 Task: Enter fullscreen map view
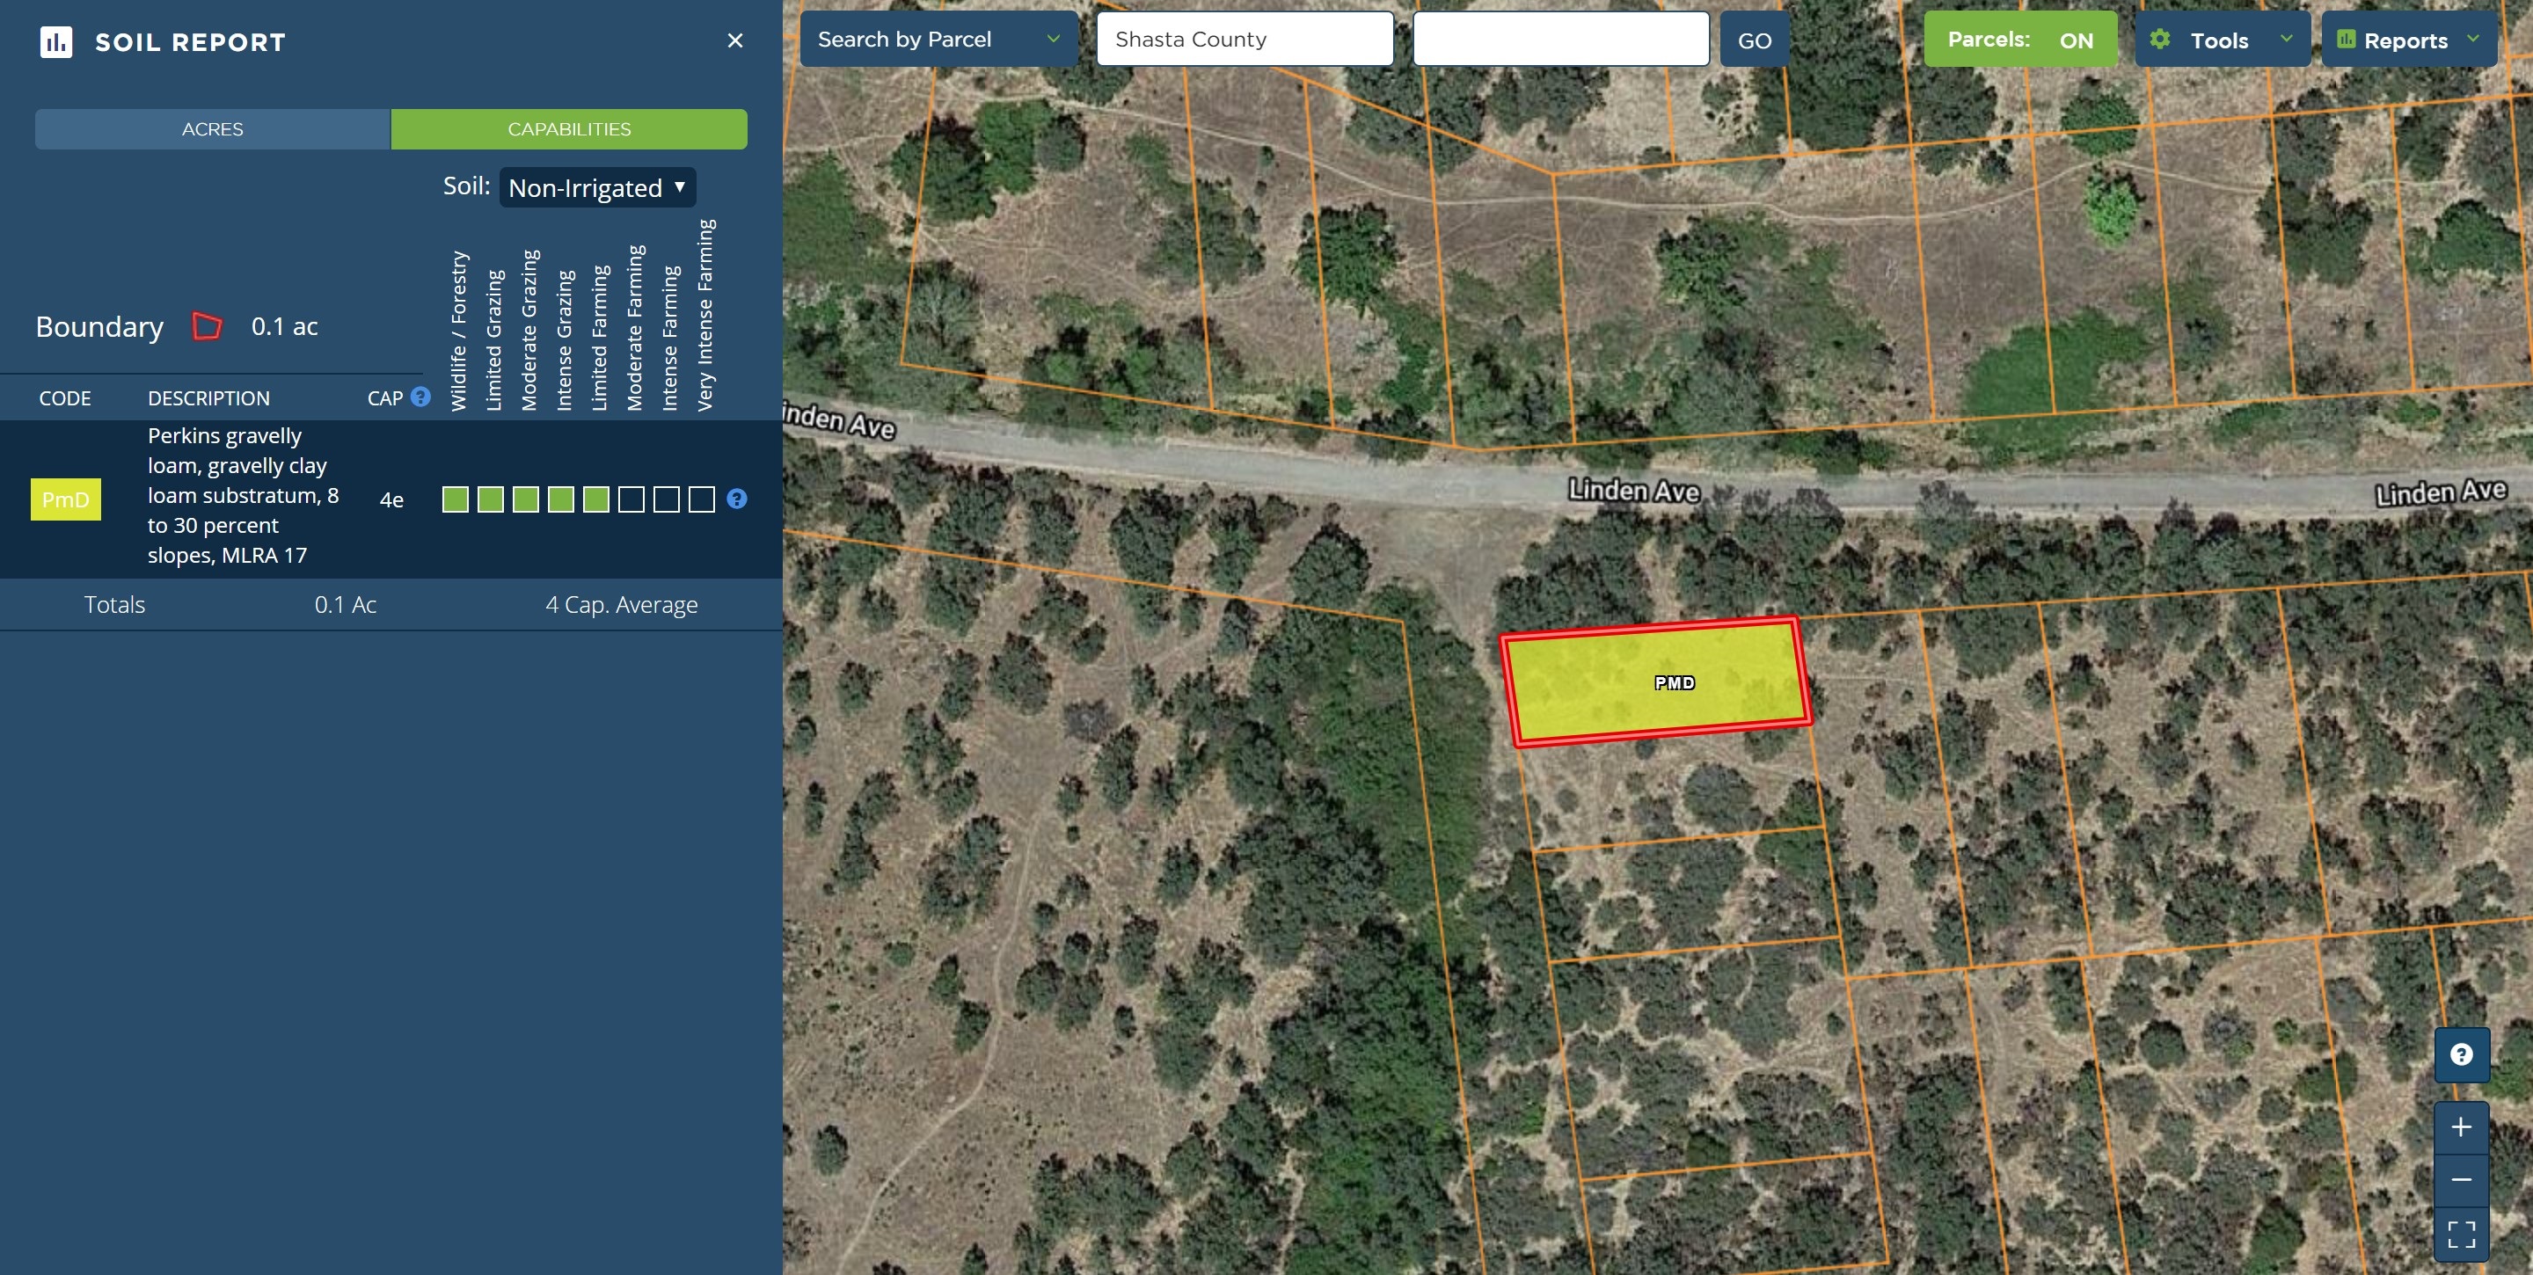click(2461, 1234)
